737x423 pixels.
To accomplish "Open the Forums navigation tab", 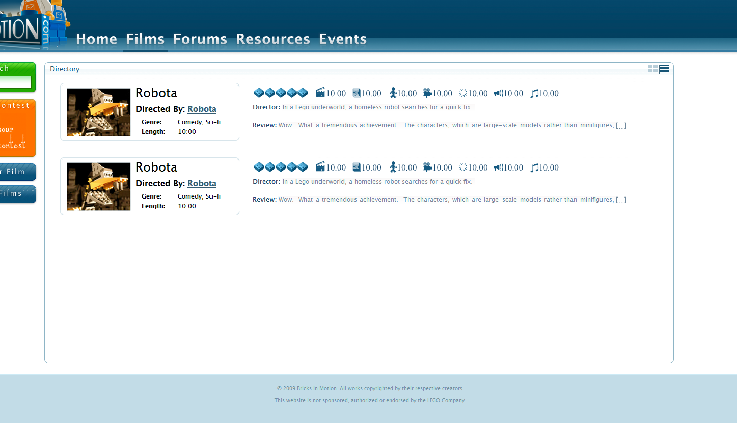I will (x=200, y=39).
